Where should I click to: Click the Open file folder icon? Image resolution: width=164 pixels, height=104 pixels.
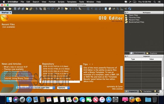[x=10, y=9]
